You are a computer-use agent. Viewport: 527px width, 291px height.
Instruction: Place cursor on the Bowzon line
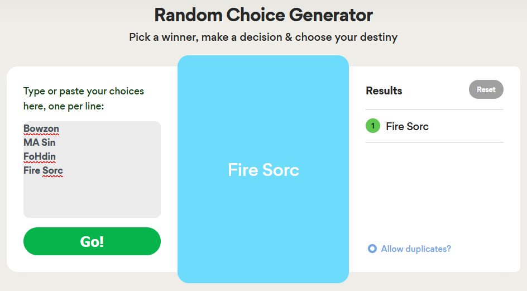tap(41, 129)
